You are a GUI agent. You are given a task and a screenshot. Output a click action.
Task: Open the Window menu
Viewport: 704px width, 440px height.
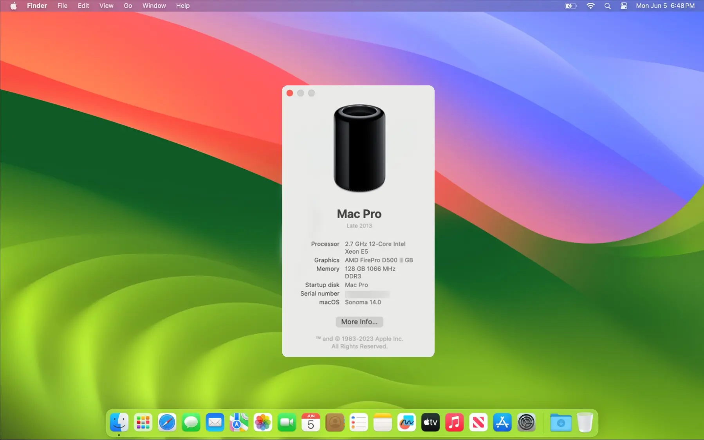click(154, 6)
